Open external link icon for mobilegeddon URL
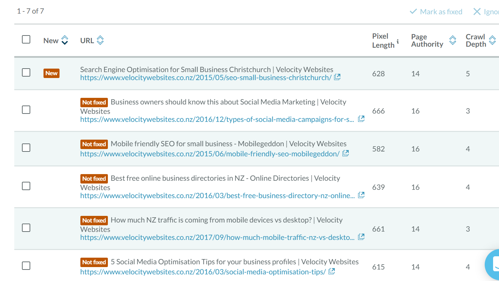Image resolution: width=499 pixels, height=281 pixels. point(346,153)
